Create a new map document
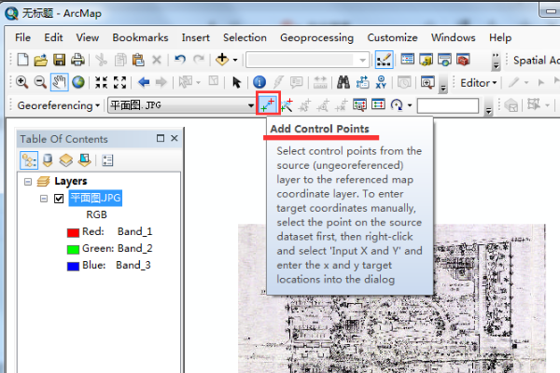 pyautogui.click(x=22, y=60)
